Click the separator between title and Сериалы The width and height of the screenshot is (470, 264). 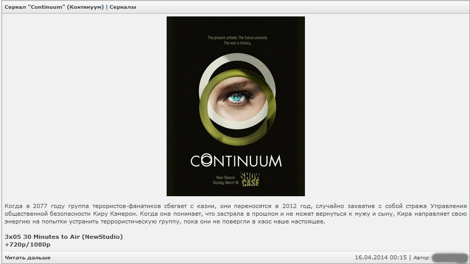pyautogui.click(x=106, y=7)
